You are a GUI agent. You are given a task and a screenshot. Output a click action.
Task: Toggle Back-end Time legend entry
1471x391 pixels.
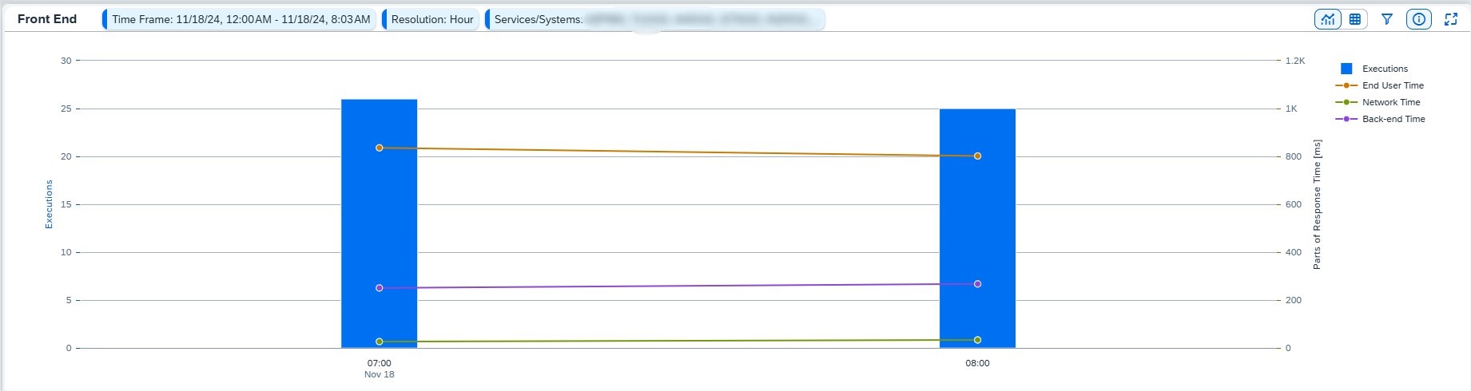click(x=1393, y=119)
